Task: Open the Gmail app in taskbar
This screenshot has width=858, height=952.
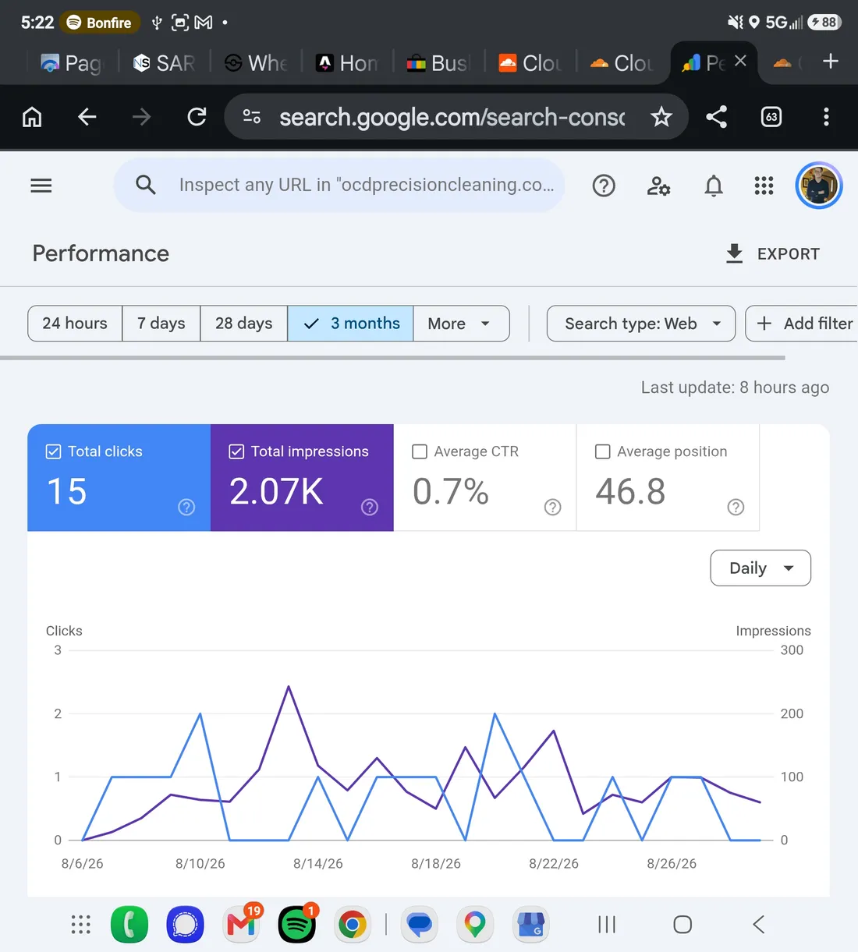Action: tap(242, 925)
